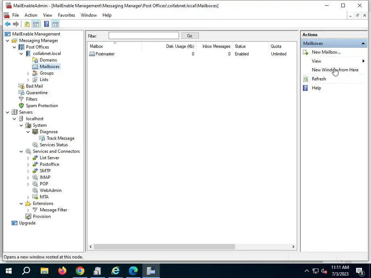Click the horizontal scrollbar thumb
Screen dimensions: 371x278
click(x=164, y=247)
